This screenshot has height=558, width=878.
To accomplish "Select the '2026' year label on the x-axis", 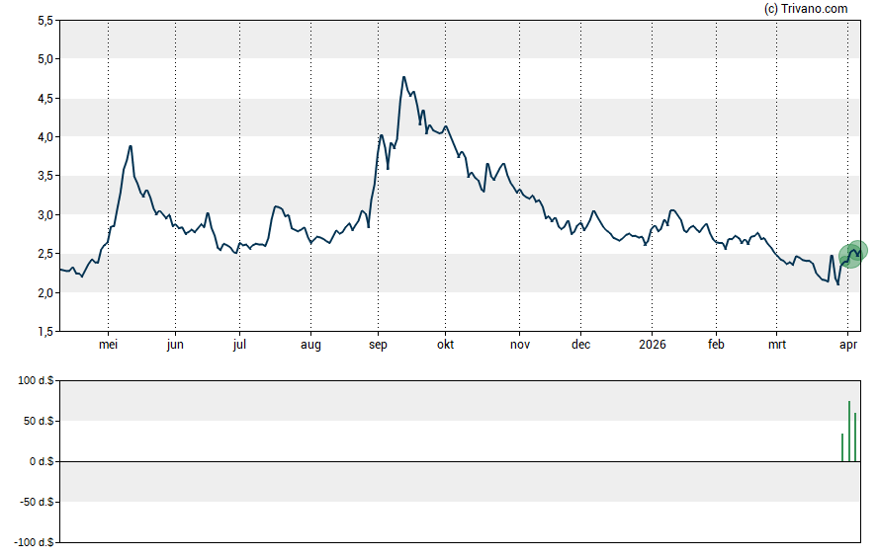I will (653, 345).
